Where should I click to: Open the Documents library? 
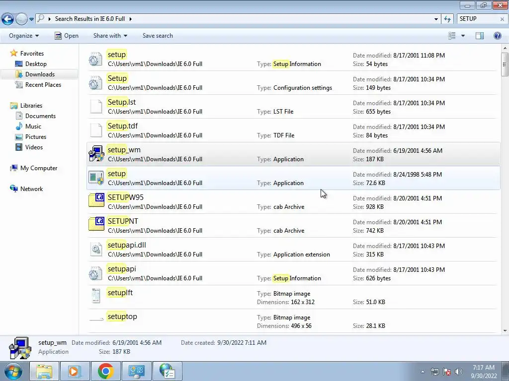tap(40, 116)
